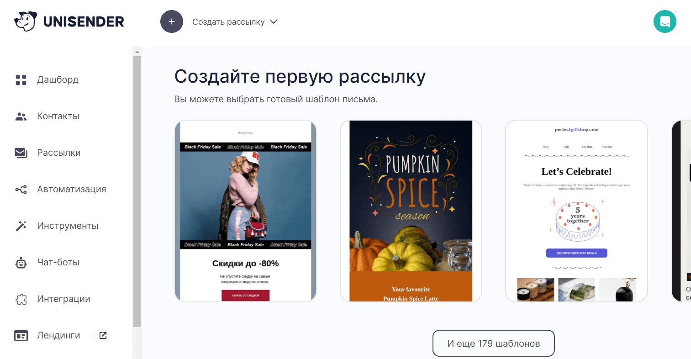Open Лендинги external link icon

[103, 335]
